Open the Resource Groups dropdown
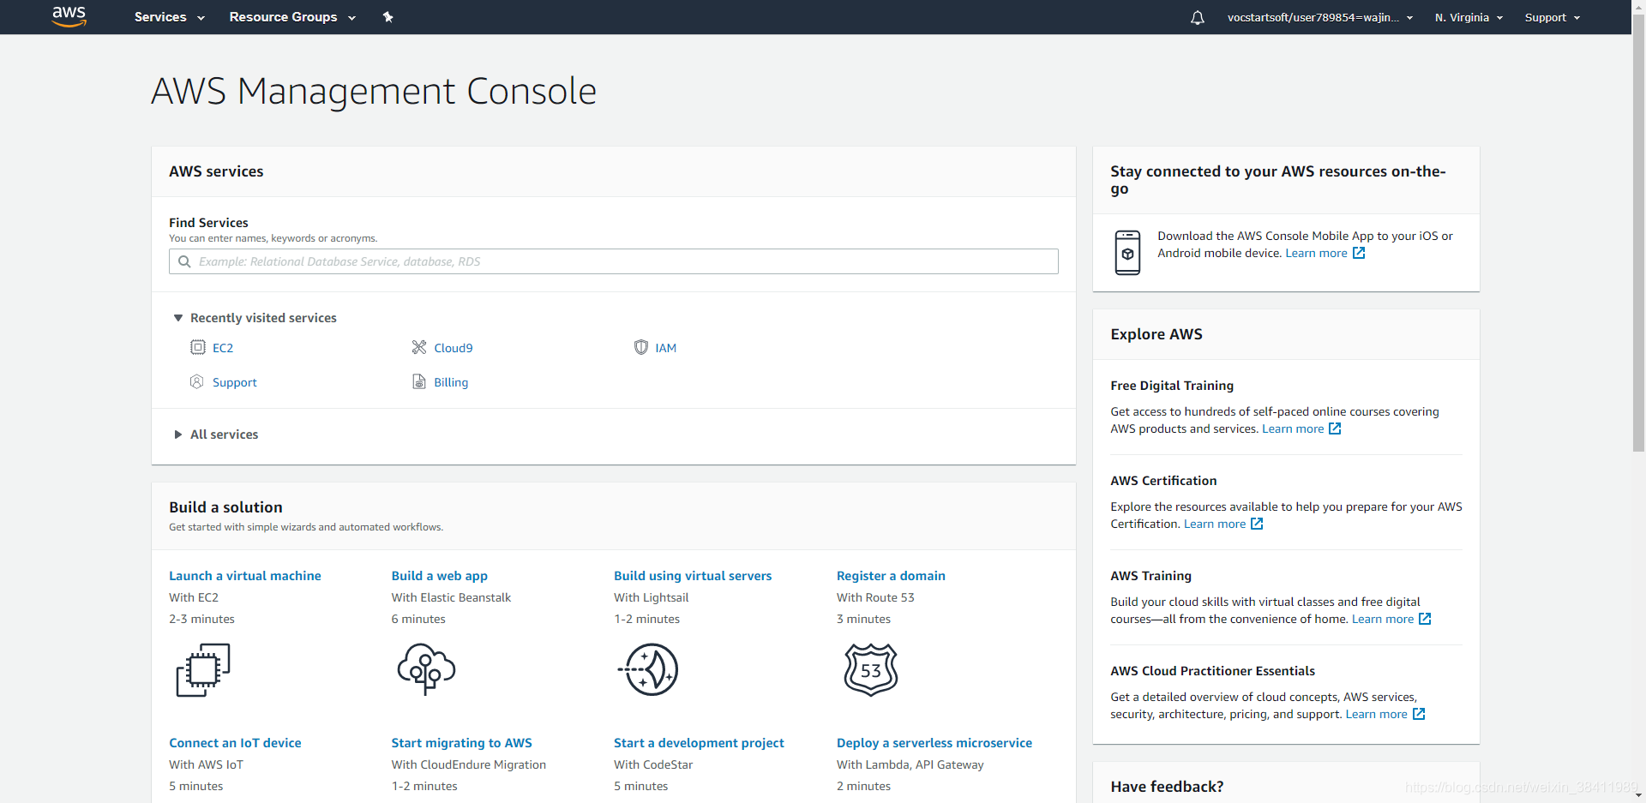 point(292,17)
